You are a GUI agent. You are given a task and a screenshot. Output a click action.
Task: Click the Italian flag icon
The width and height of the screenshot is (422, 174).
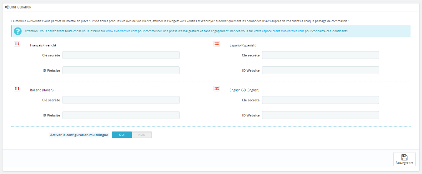(17, 89)
